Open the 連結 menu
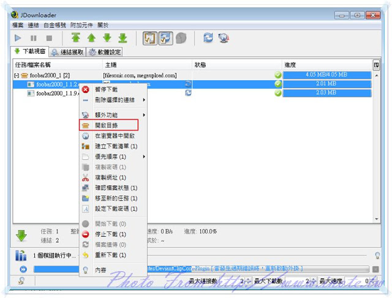 (x=33, y=25)
